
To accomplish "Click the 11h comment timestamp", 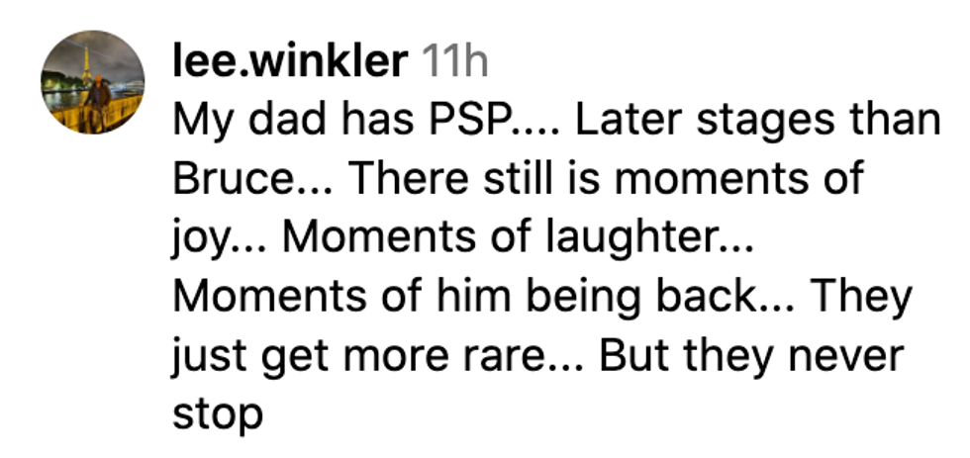I will [x=454, y=63].
